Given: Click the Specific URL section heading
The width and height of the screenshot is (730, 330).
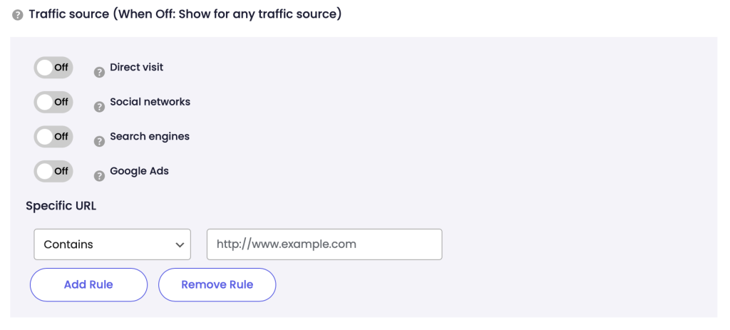Looking at the screenshot, I should point(61,206).
